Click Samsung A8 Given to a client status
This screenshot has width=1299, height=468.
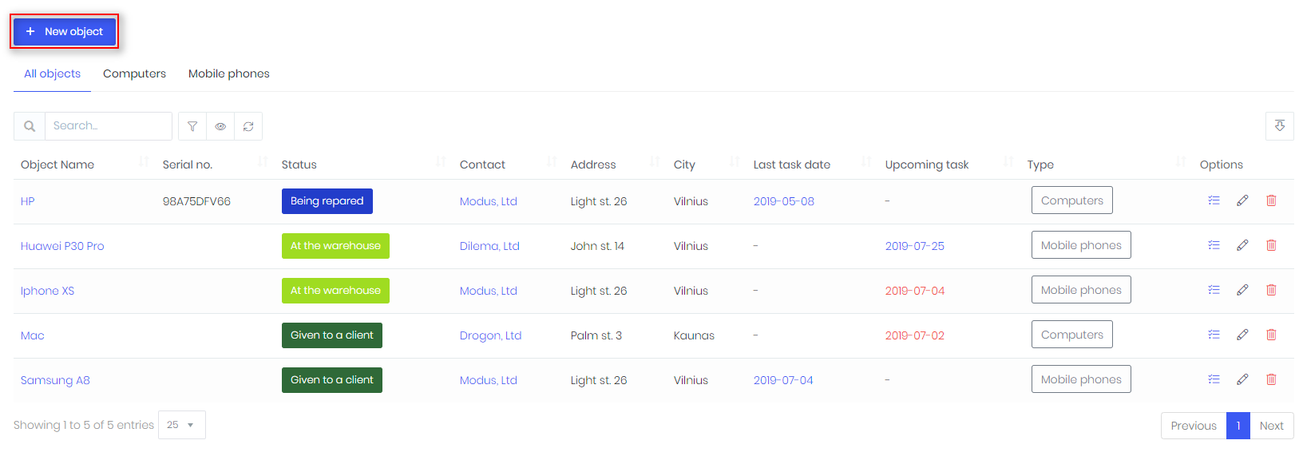click(332, 380)
